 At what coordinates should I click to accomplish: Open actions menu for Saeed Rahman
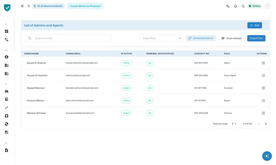(263, 88)
